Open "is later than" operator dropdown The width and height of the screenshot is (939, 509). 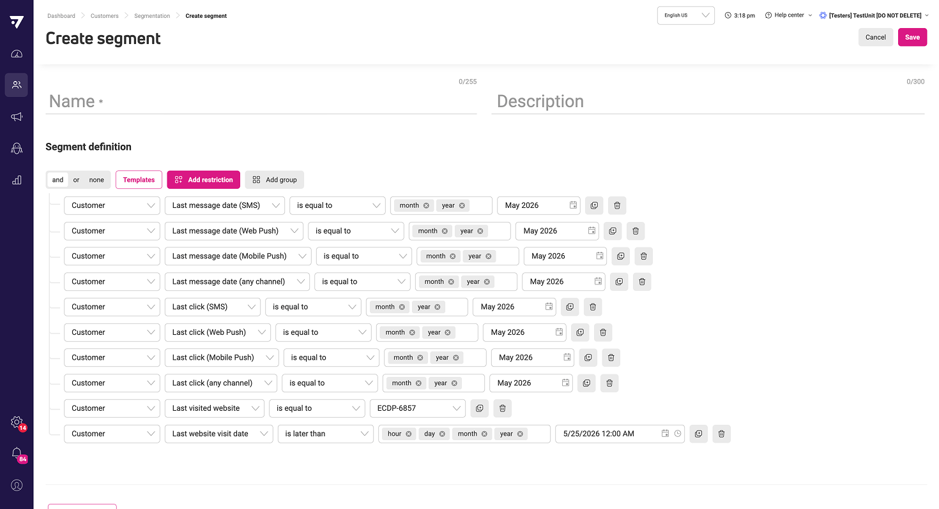(x=326, y=434)
